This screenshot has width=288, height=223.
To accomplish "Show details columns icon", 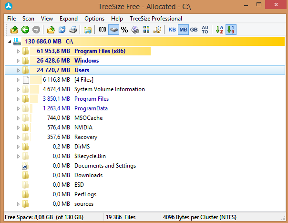I will tap(146, 30).
